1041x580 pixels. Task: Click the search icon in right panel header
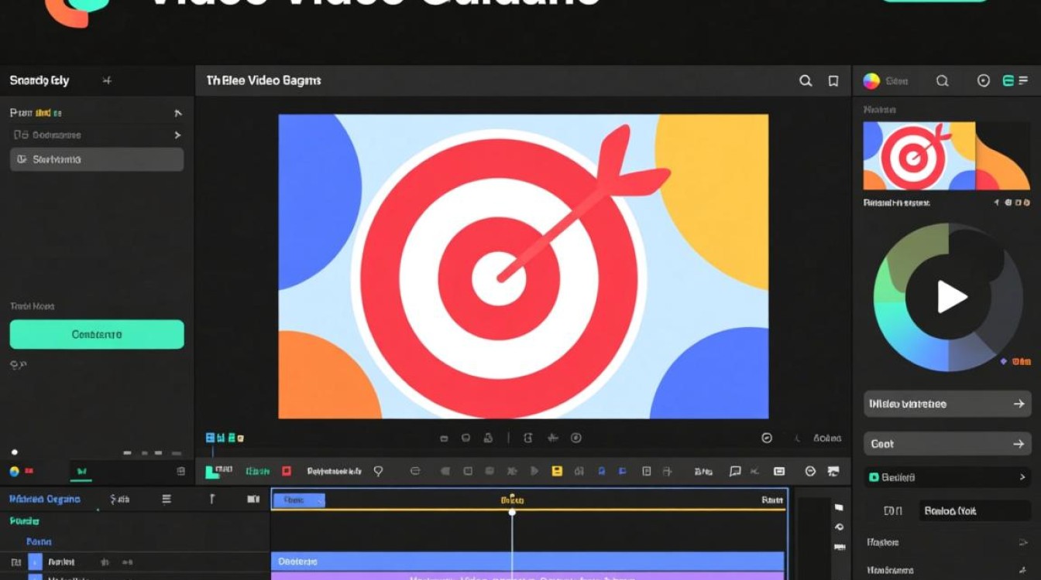coord(942,80)
